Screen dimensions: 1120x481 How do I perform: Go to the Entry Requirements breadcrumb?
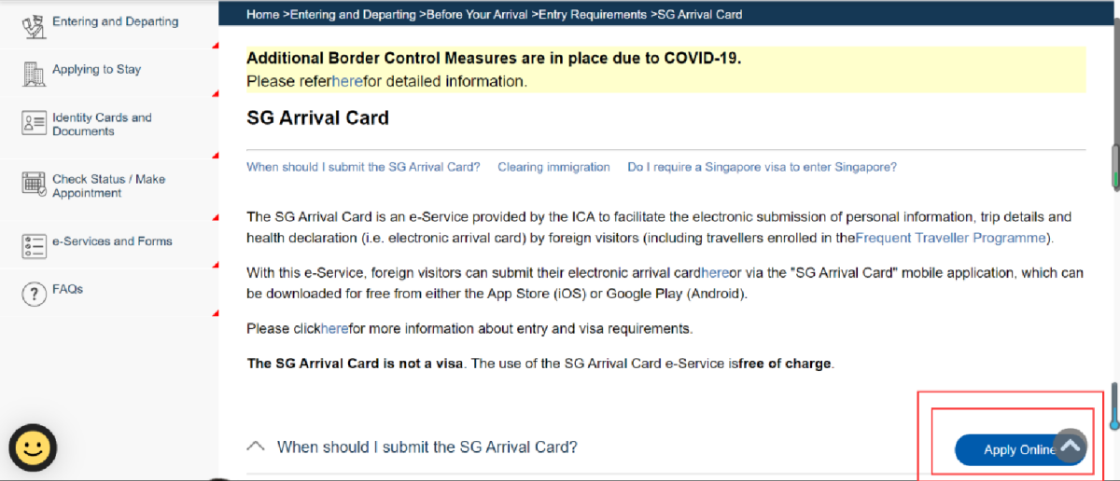(x=594, y=15)
